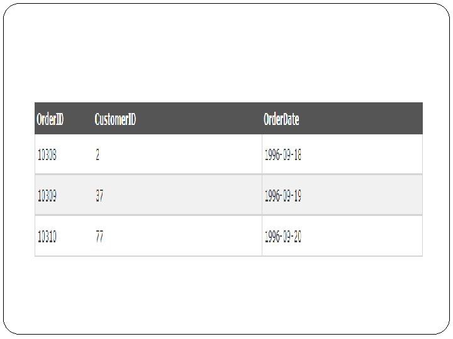Screen dimensions: 453x339
Task: Click the OrderDate column header
Action: pos(281,119)
